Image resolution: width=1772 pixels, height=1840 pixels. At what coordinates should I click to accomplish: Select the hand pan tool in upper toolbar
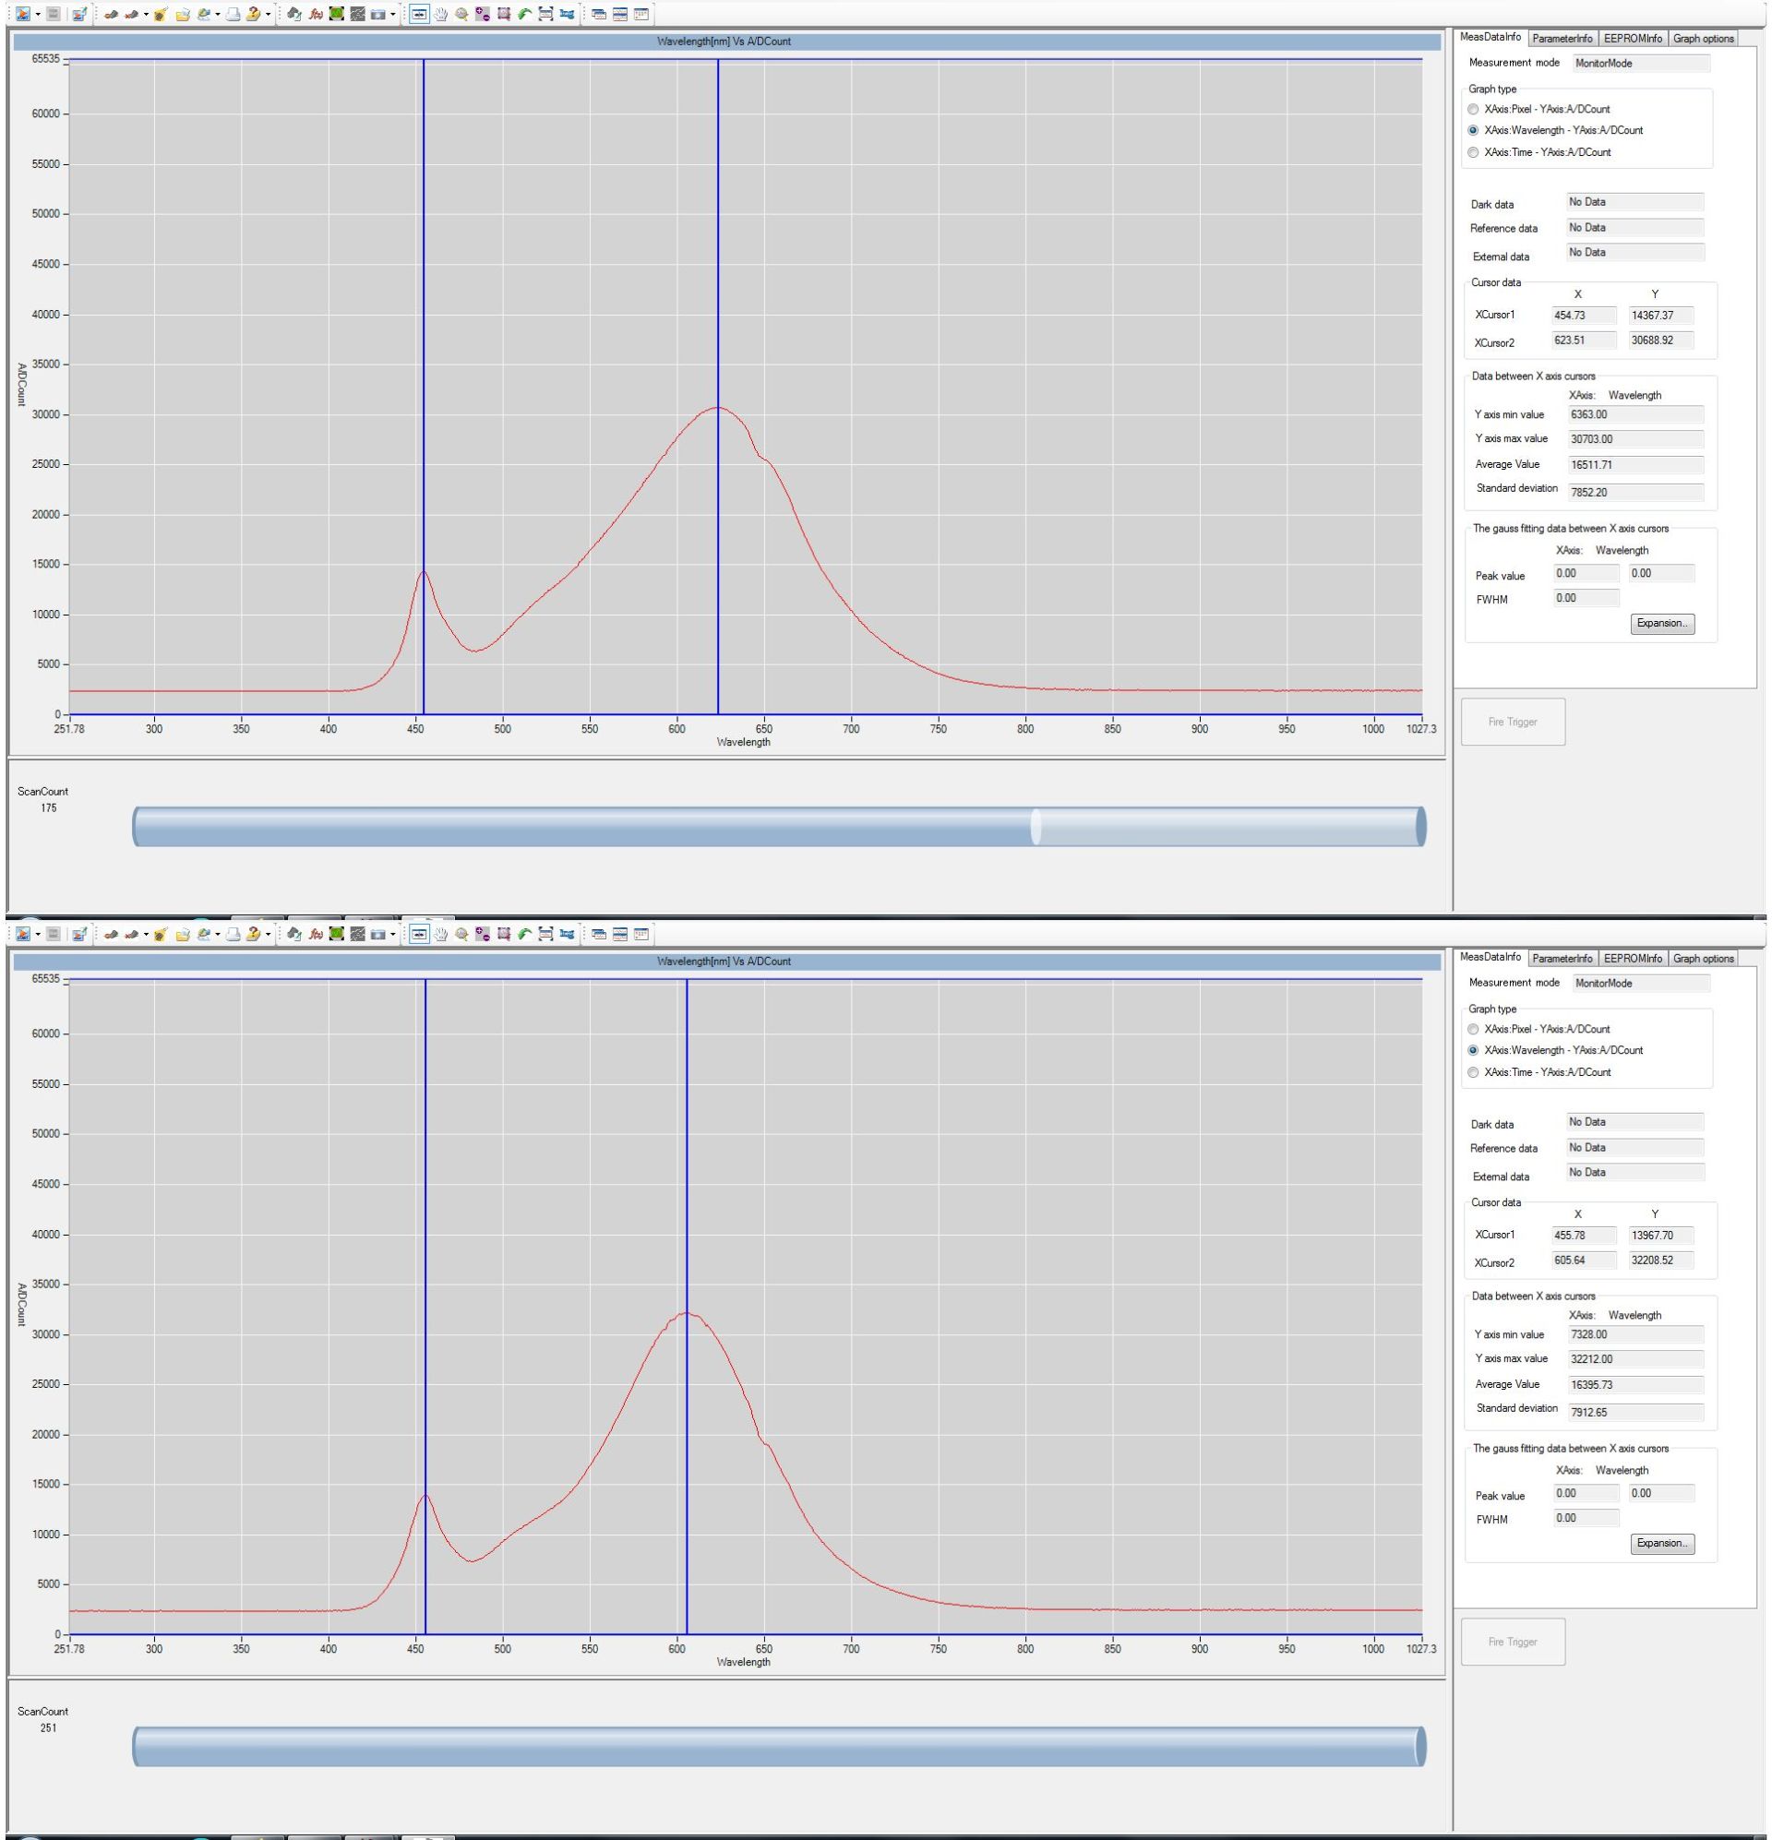coord(440,14)
